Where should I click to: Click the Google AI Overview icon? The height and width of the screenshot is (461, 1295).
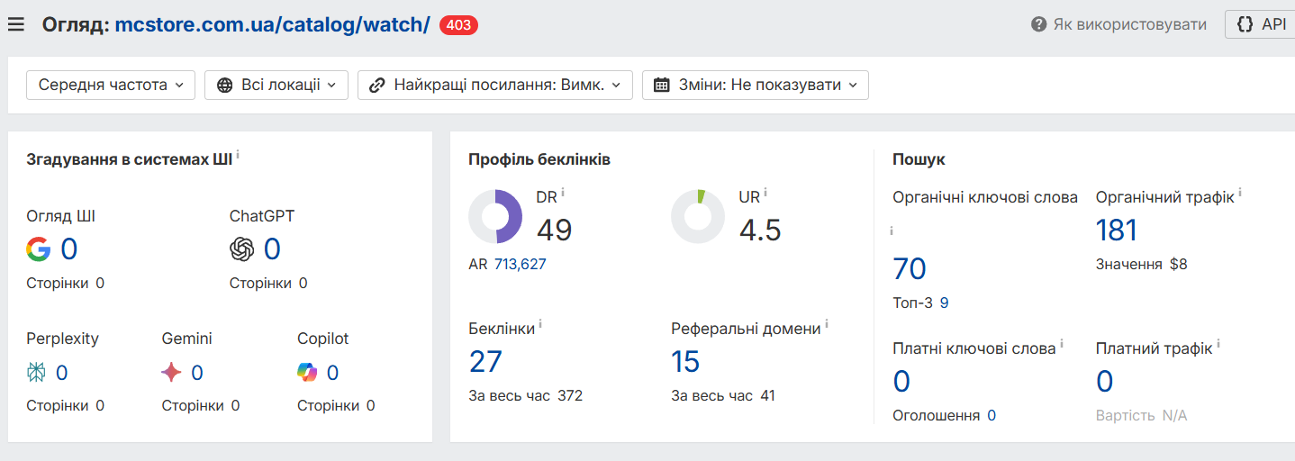click(38, 249)
